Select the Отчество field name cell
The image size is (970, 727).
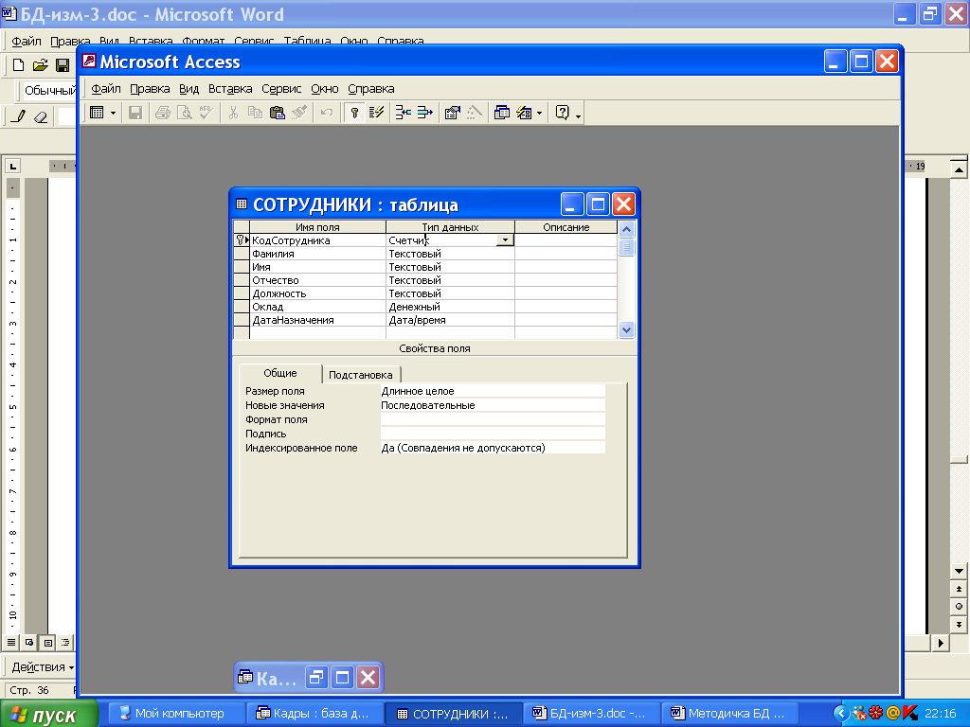317,280
